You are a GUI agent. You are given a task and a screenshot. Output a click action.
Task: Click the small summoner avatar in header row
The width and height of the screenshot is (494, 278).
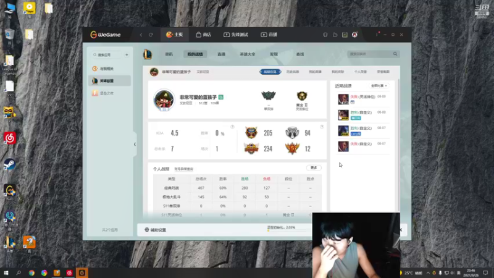(154, 72)
